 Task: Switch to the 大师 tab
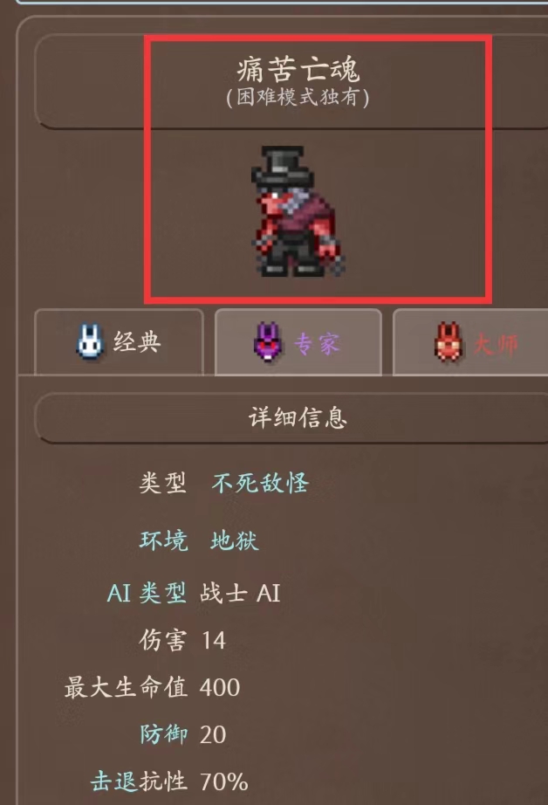pos(470,342)
